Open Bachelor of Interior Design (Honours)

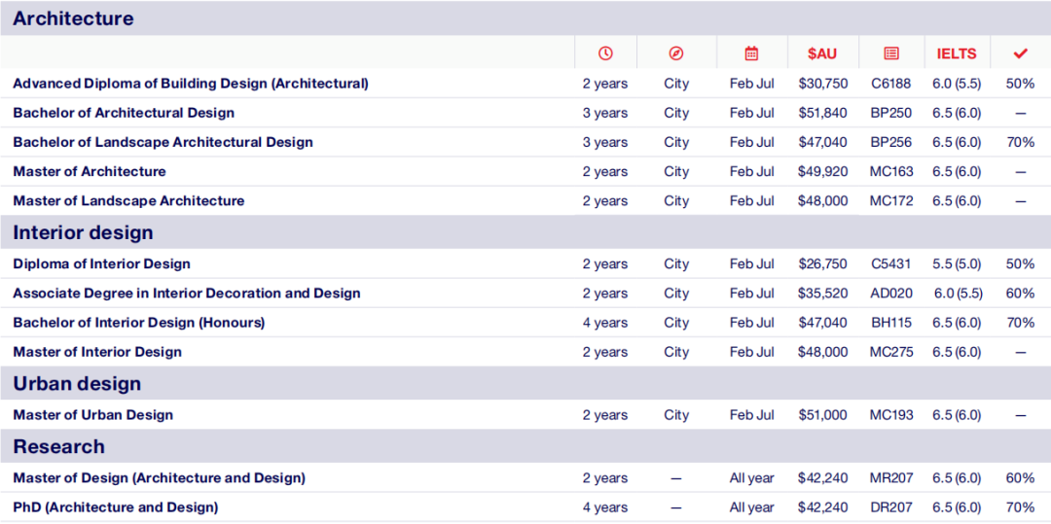tap(139, 323)
